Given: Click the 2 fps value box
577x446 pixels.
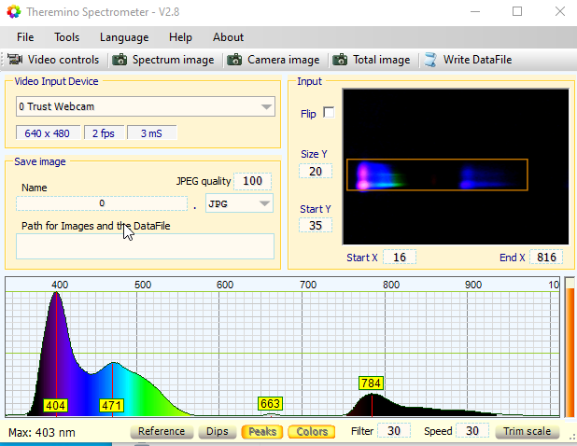Looking at the screenshot, I should pos(104,133).
